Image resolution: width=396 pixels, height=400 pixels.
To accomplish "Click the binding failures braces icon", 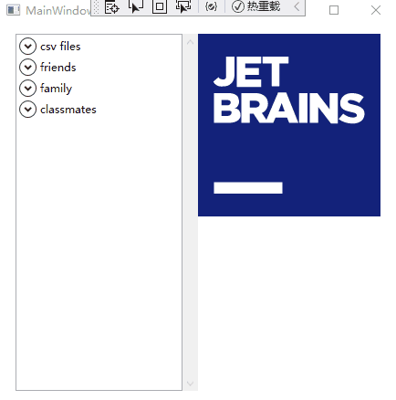I will 211,6.
